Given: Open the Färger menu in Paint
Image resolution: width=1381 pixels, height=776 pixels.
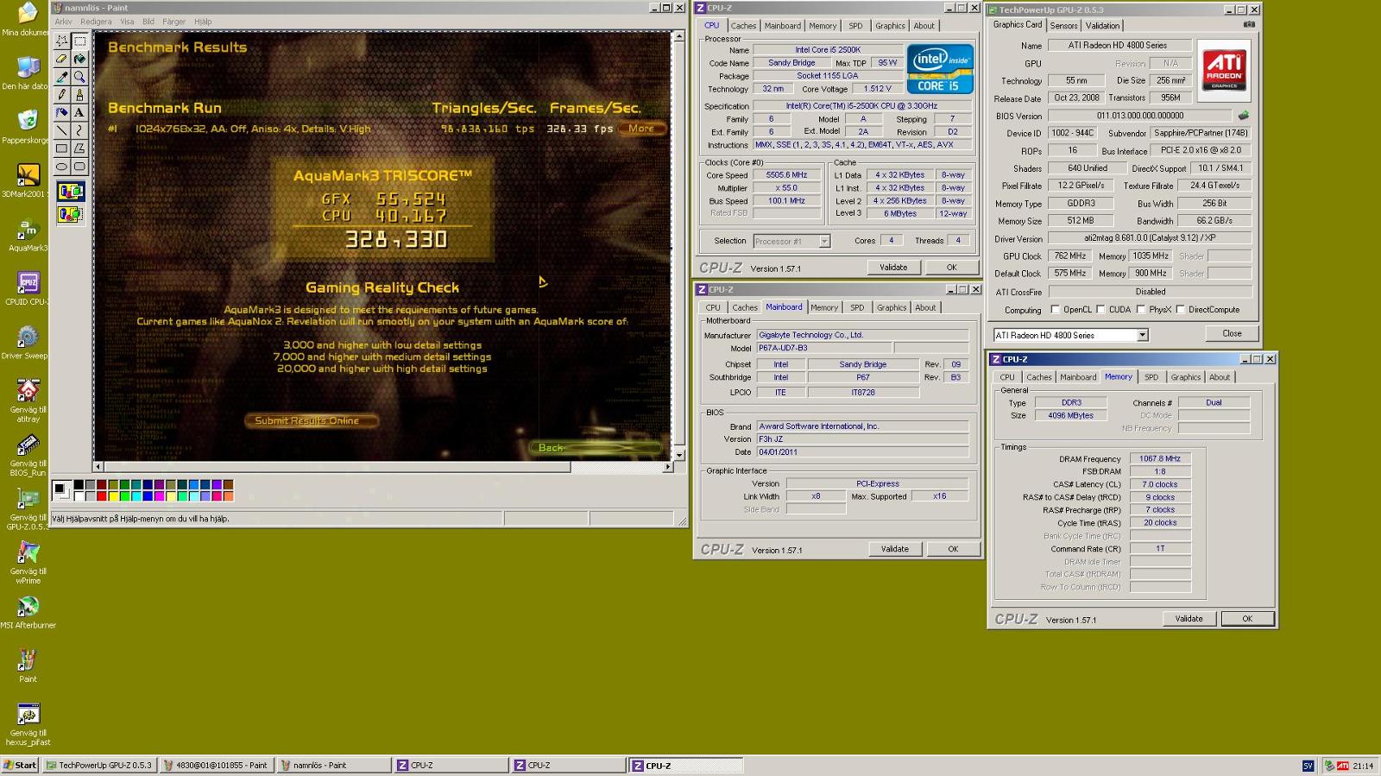Looking at the screenshot, I should [x=173, y=22].
